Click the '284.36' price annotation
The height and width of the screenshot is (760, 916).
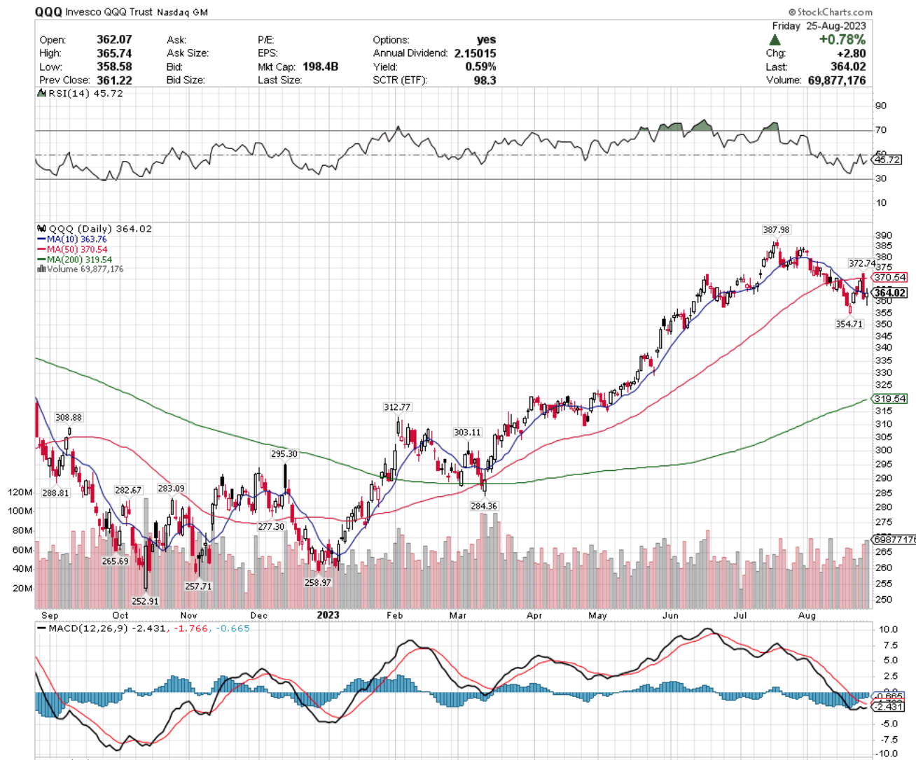click(484, 506)
